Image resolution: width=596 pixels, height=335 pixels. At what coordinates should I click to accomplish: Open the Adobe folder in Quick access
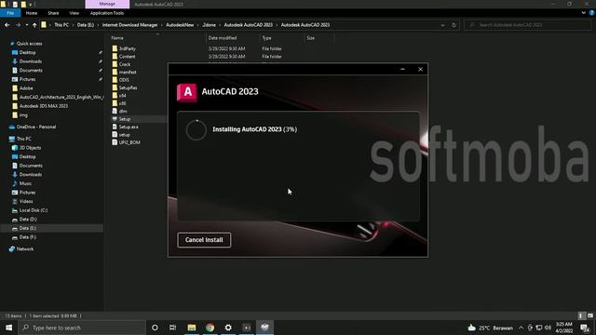[26, 88]
